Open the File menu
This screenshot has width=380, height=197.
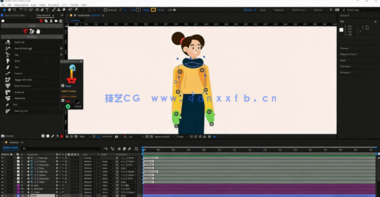click(x=2, y=5)
